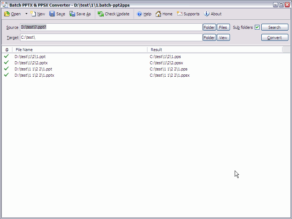The height and width of the screenshot is (219, 292).
Task: Click the Convert button
Action: tap(275, 38)
